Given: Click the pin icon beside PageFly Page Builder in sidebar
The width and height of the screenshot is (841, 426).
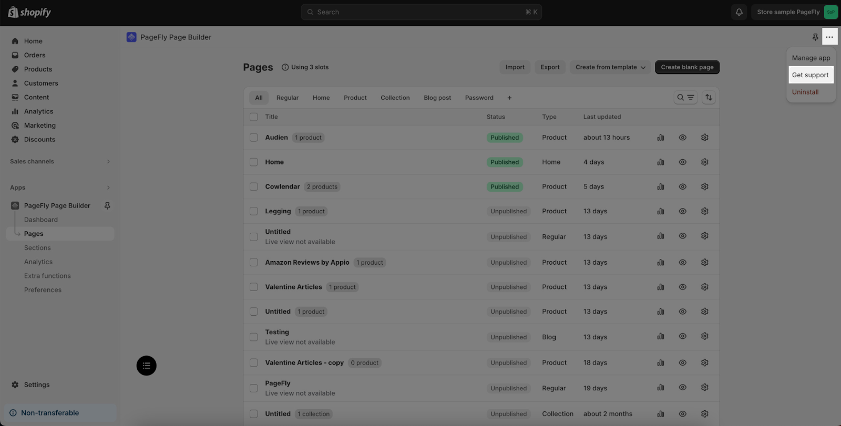Looking at the screenshot, I should tap(107, 206).
